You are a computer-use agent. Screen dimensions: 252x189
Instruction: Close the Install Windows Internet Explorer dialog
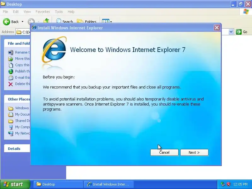pos(217,28)
